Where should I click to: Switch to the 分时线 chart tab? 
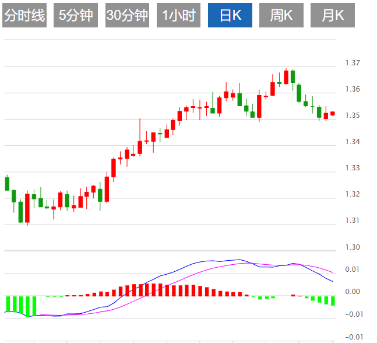(x=24, y=15)
